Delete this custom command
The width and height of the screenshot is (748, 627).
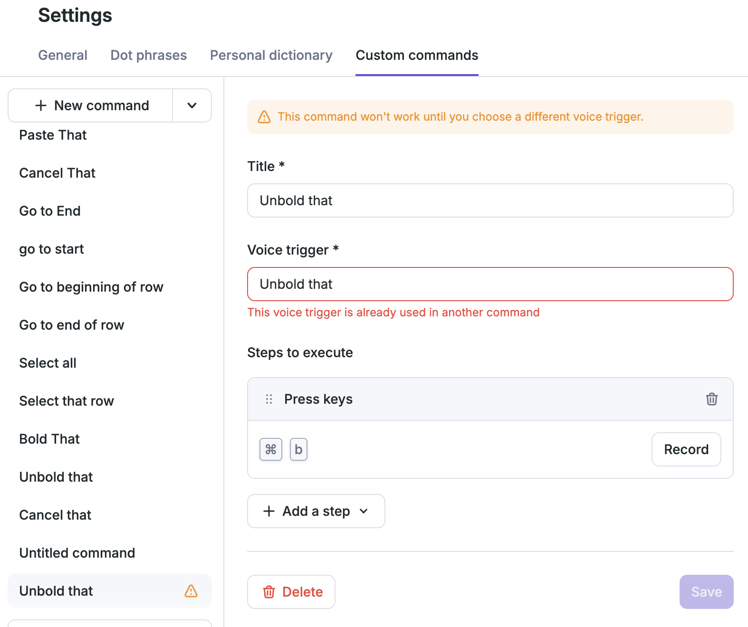click(291, 592)
